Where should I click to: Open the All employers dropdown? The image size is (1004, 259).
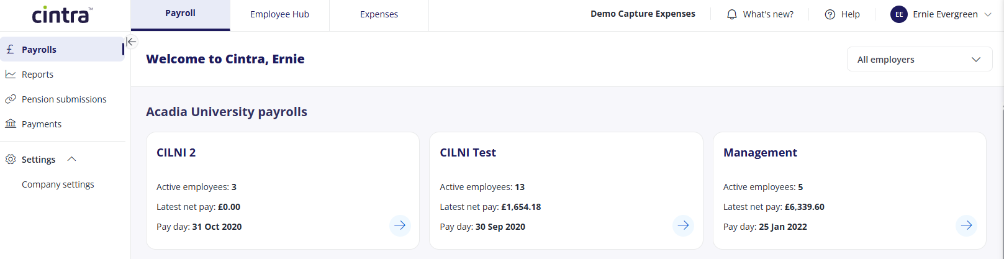(920, 59)
